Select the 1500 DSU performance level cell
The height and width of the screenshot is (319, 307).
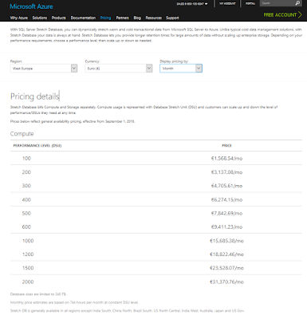(x=28, y=268)
